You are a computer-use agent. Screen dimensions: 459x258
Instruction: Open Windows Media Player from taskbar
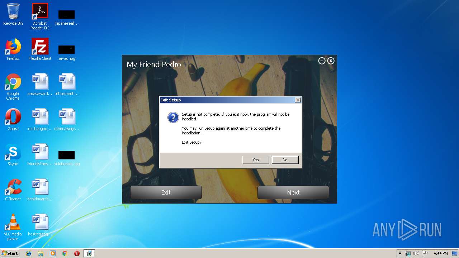[x=53, y=253]
